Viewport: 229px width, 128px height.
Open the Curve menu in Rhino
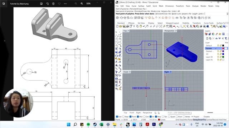(x=134, y=6)
